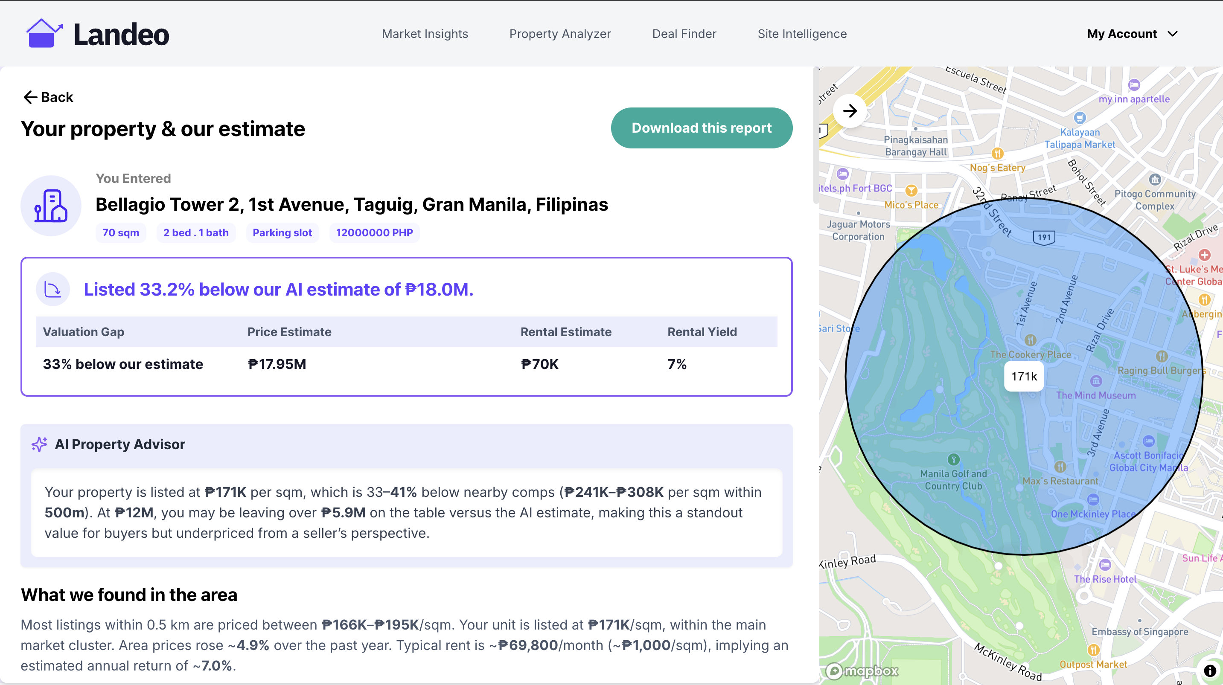The height and width of the screenshot is (685, 1223).
Task: Click Download this report
Action: (x=702, y=128)
